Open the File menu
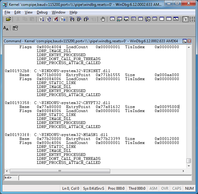198x194 pixels. (7, 12)
